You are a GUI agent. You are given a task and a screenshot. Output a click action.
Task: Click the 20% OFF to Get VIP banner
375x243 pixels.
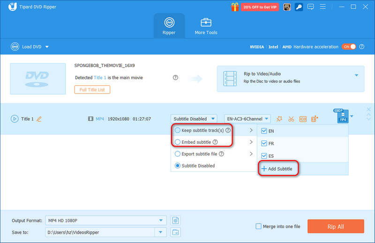[260, 7]
